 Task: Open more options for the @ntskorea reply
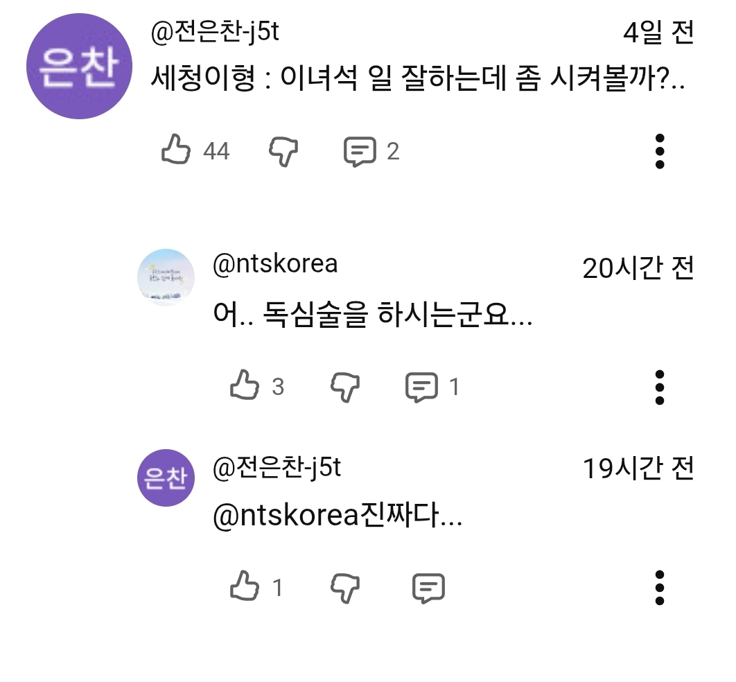click(659, 387)
